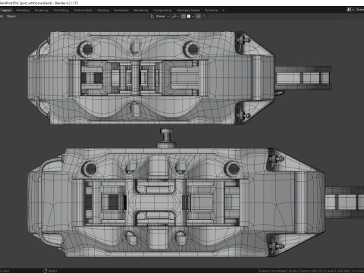Viewport: 364px width, 273px height.
Task: Switch to the Layout workspace tab
Action: pyautogui.click(x=6, y=11)
